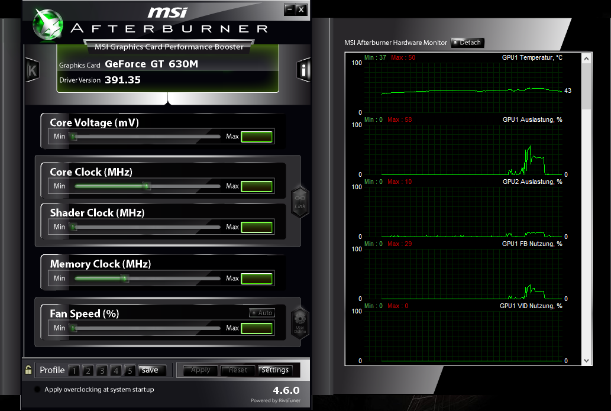Click the Max : 58 GPU1 usage value
The width and height of the screenshot is (611, 411).
(399, 119)
